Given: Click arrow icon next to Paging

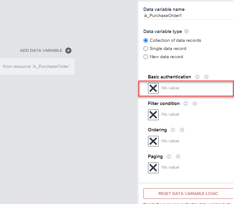Looking at the screenshot, I should pyautogui.click(x=169, y=156).
